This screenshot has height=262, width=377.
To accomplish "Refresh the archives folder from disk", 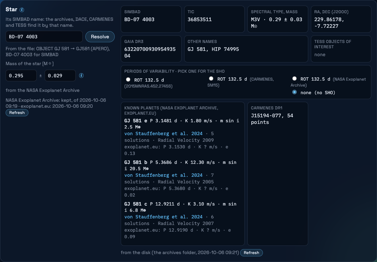I will pos(251,253).
